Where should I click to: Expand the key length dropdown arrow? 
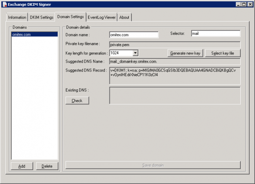[x=135, y=53]
